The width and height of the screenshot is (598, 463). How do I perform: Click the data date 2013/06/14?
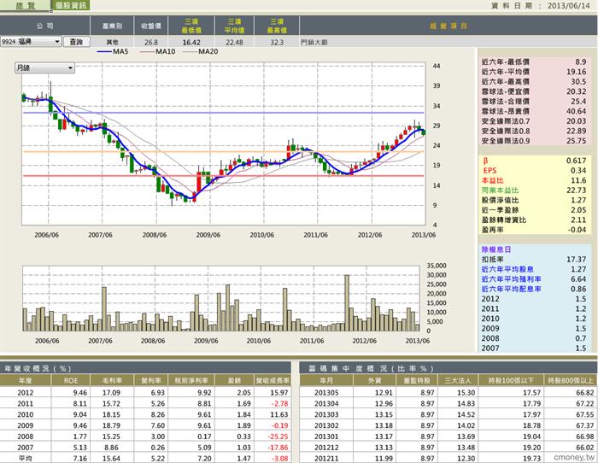coord(569,6)
